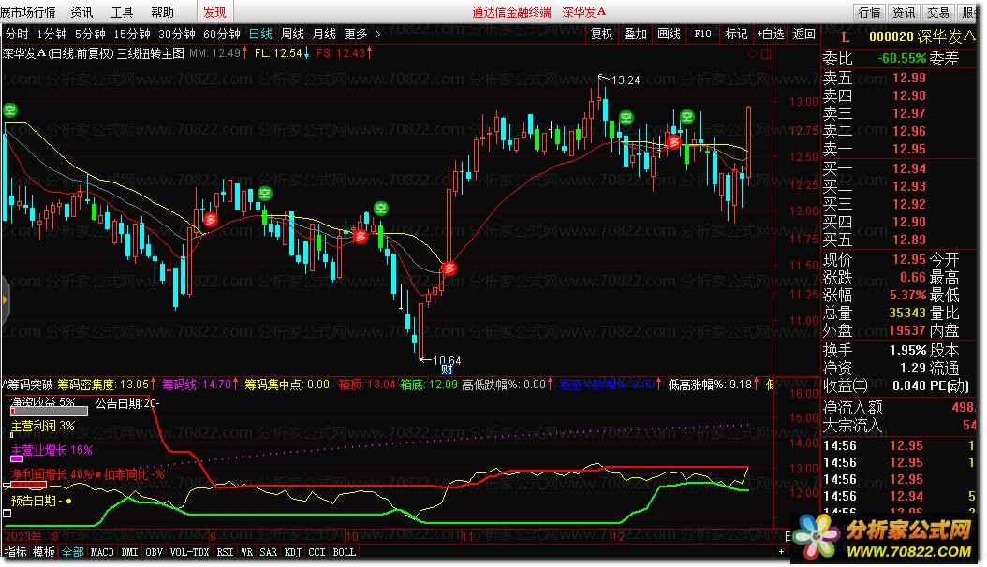Click the 卖一 price 12.95

(909, 149)
